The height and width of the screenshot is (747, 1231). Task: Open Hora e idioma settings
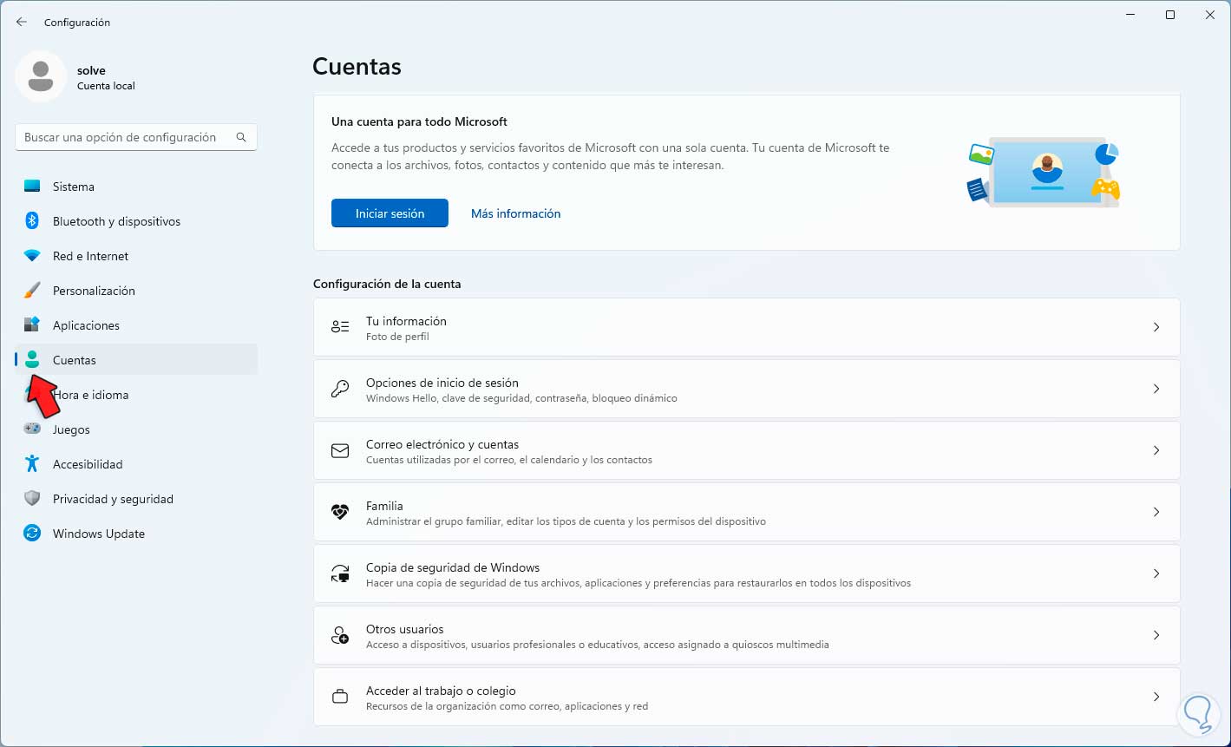pos(136,395)
